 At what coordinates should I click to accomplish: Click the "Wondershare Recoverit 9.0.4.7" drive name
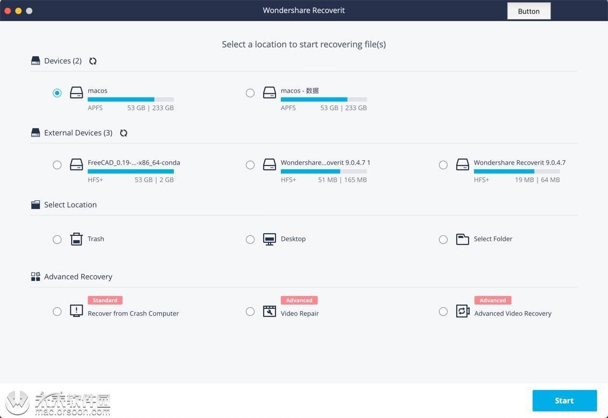(520, 163)
